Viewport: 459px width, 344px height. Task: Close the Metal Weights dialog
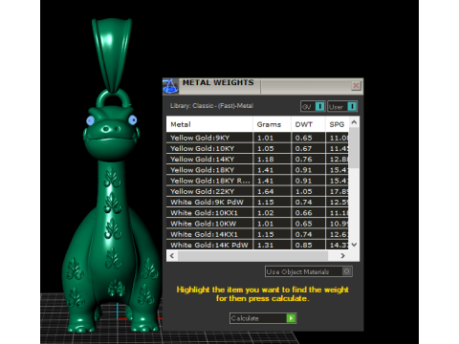(x=356, y=85)
